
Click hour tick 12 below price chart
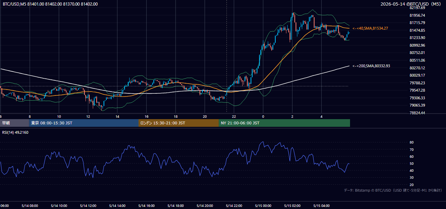pos(88,116)
